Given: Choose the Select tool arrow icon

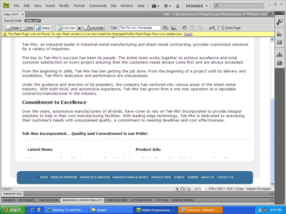Looking at the screenshot, I should click(x=177, y=189).
